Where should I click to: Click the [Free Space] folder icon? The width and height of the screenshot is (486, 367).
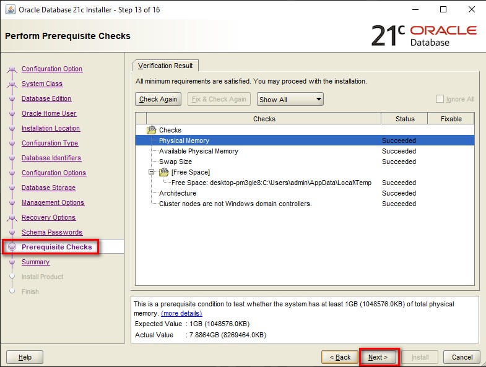pyautogui.click(x=163, y=172)
